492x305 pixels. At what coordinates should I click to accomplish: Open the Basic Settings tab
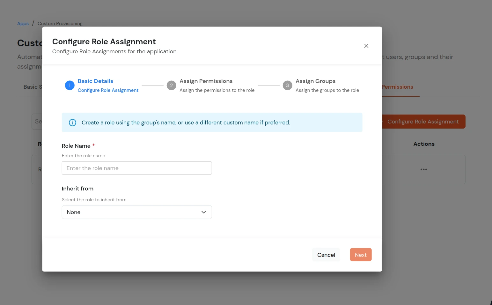click(x=33, y=86)
